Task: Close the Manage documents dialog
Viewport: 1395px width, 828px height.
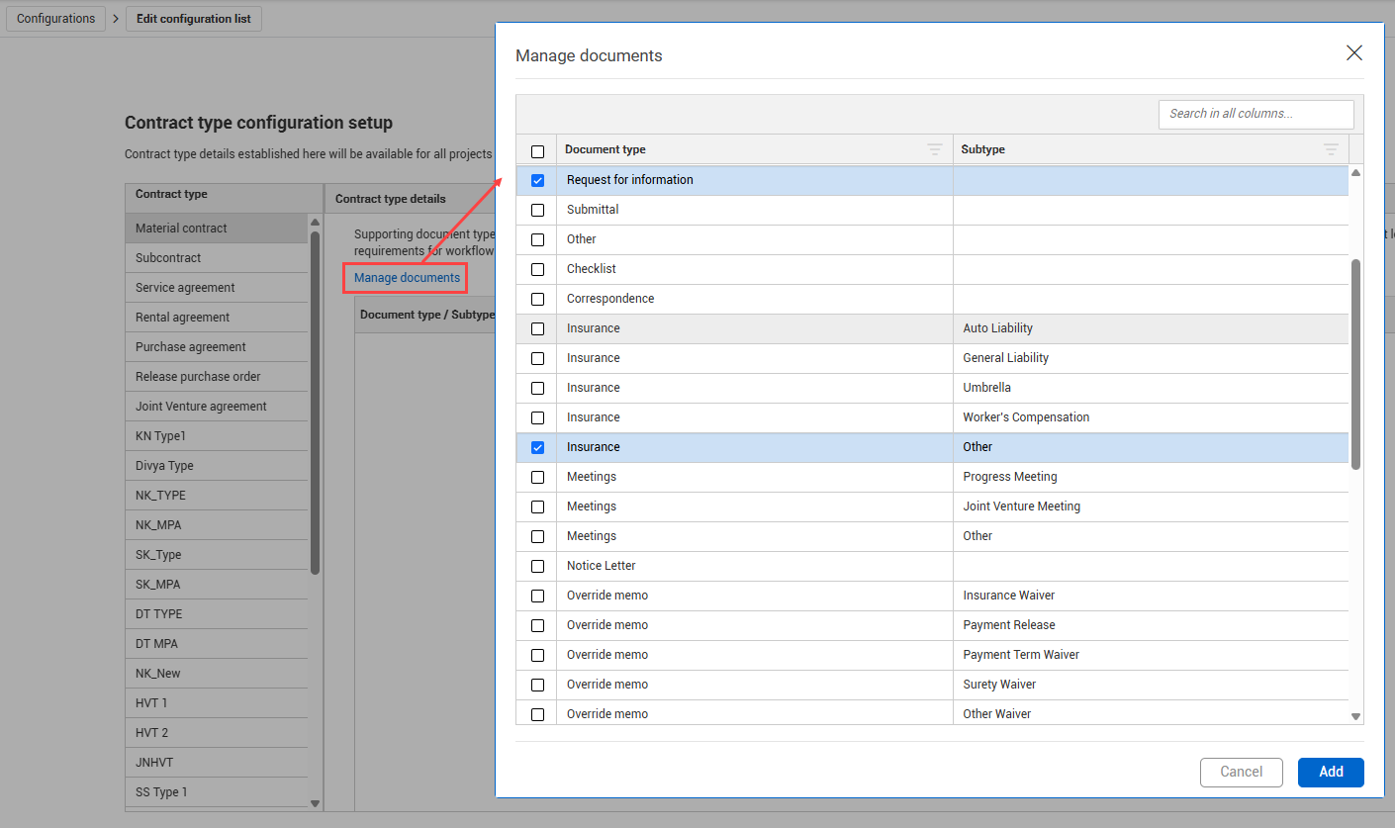Action: point(1353,53)
